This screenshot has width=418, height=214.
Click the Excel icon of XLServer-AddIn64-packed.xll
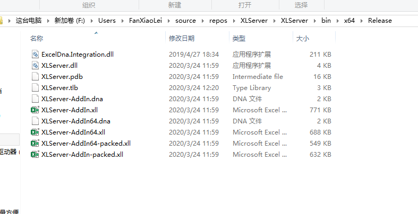pyautogui.click(x=35, y=144)
